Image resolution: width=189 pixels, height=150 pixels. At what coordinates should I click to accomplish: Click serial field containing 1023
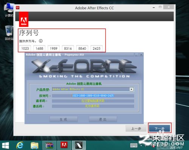25,48
